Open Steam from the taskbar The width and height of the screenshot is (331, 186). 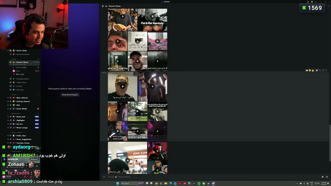pos(208,183)
